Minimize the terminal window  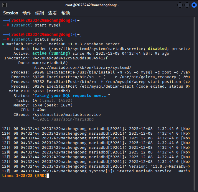tap(180, 5)
